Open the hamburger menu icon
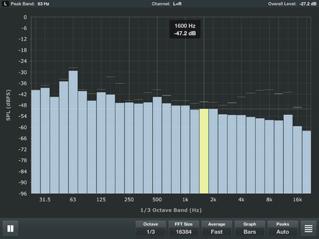The image size is (319, 239). [308, 228]
